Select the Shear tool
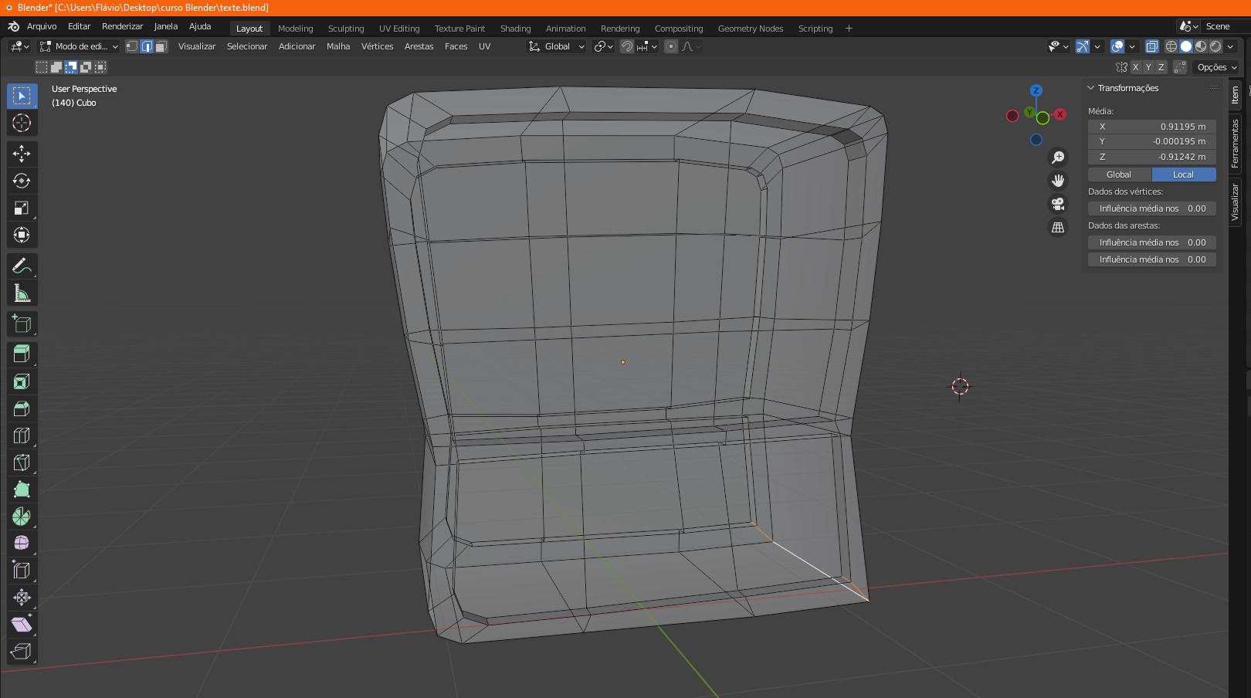 click(22, 624)
